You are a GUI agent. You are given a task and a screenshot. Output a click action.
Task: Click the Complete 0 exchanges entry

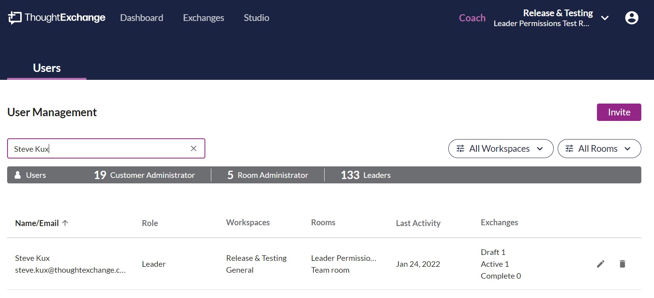click(x=501, y=276)
